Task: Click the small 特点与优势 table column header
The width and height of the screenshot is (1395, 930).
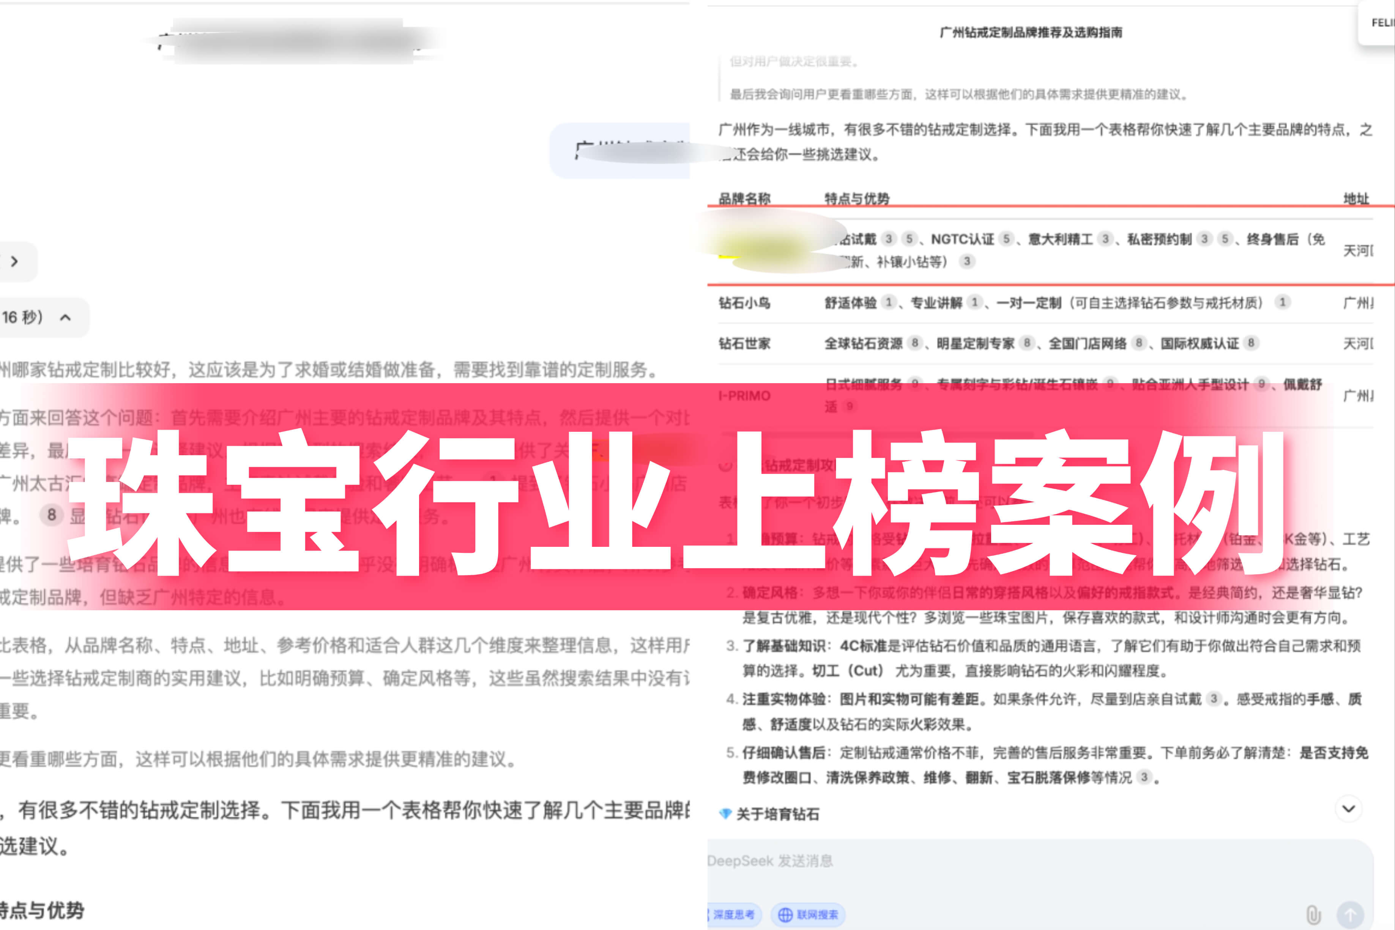Action: point(857,199)
